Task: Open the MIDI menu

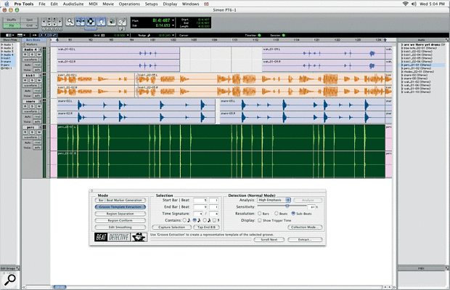Action: [x=93, y=4]
